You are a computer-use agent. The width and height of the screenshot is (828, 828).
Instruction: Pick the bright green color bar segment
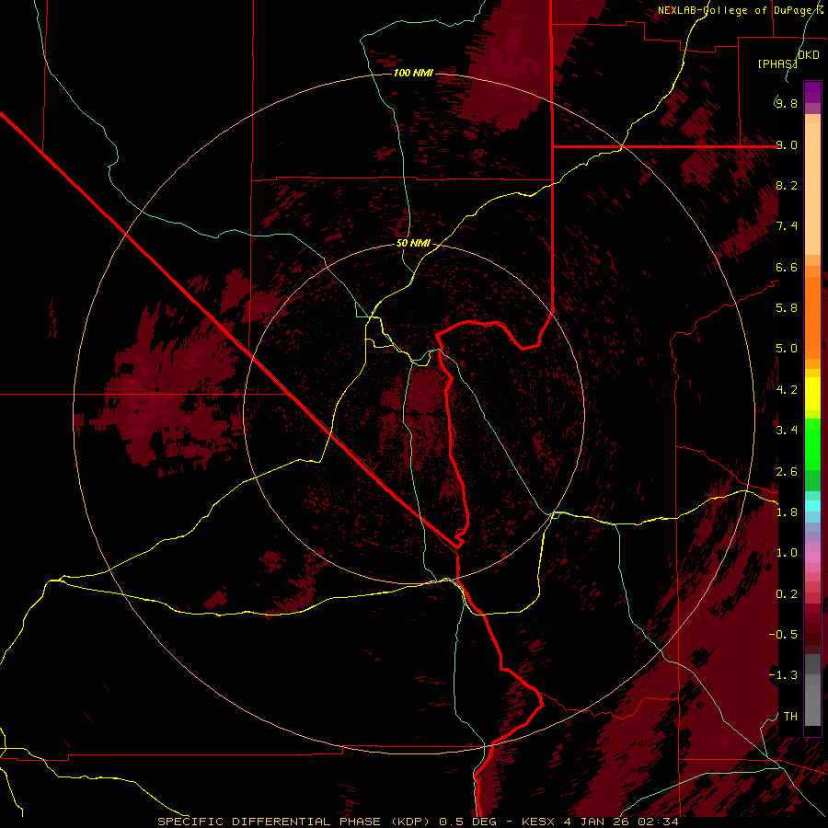(812, 444)
